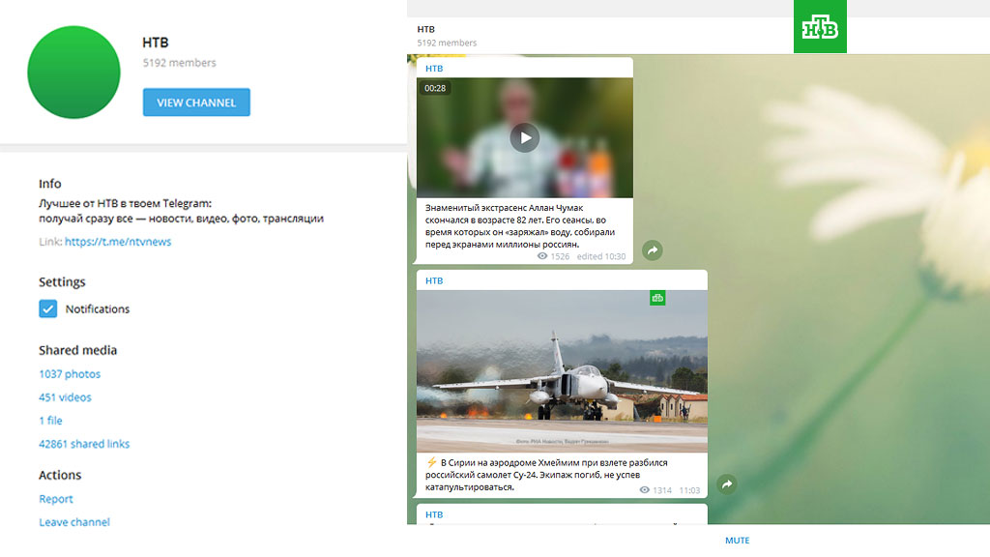The width and height of the screenshot is (990, 557).
Task: Click the Notifications label text
Action: click(x=98, y=308)
